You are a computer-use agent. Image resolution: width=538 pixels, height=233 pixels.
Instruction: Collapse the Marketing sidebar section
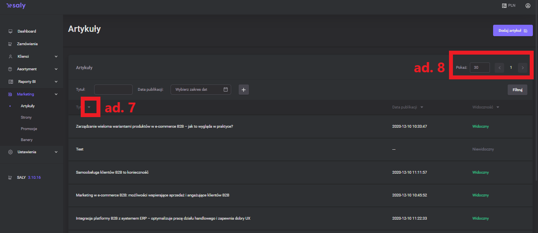(56, 94)
